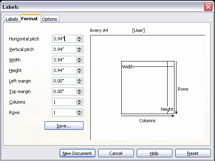
Task: Click the [User] type text
Action: [138, 30]
